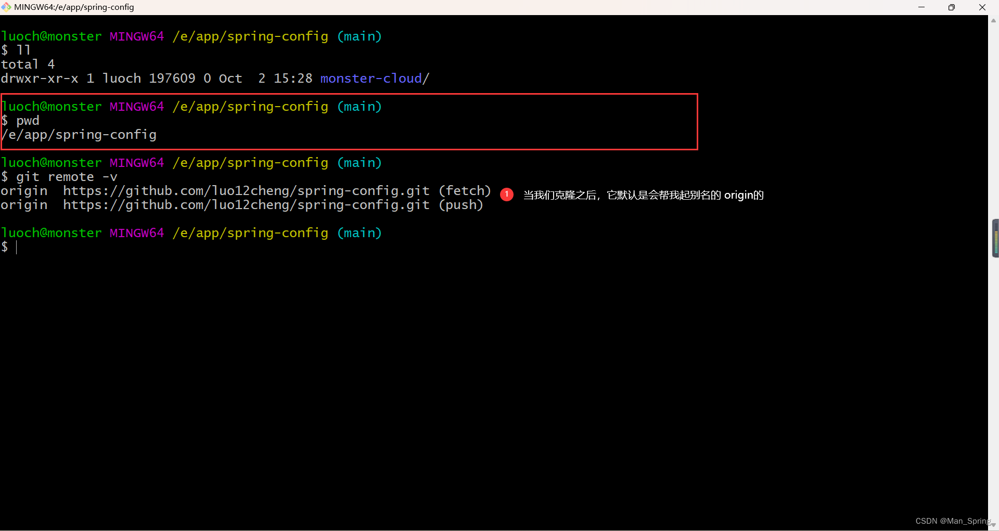Click the '(push)' label

tap(461, 205)
